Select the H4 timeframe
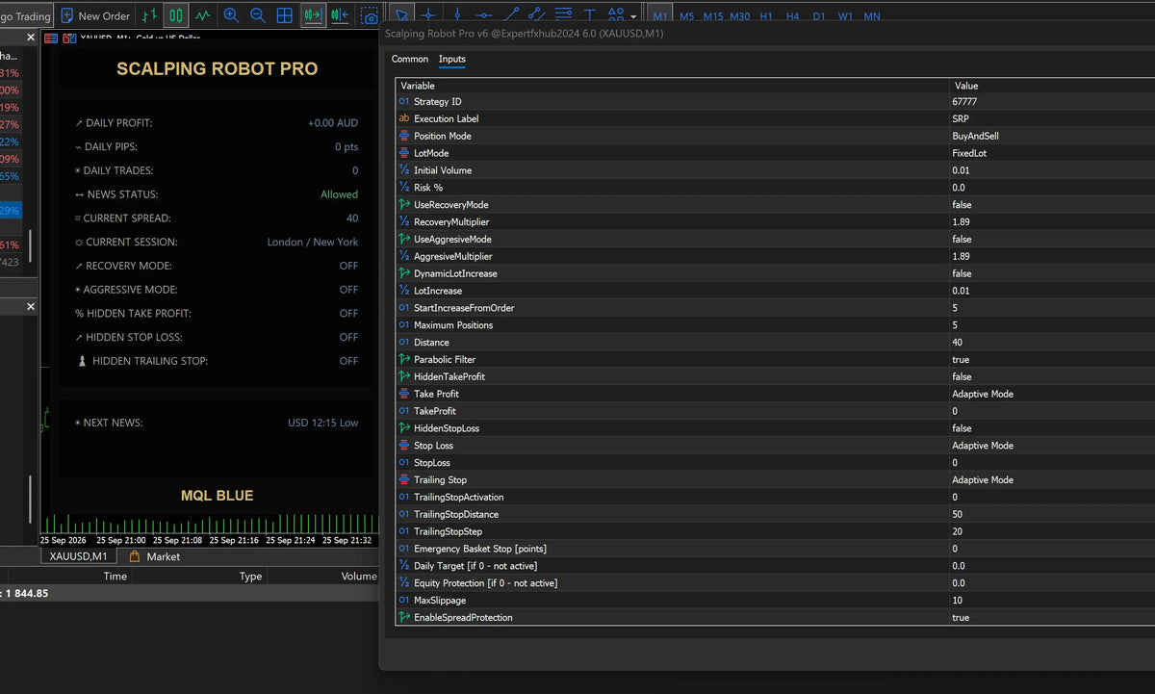 click(792, 16)
